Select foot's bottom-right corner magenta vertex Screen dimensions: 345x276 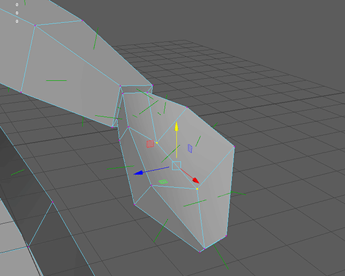226,236
